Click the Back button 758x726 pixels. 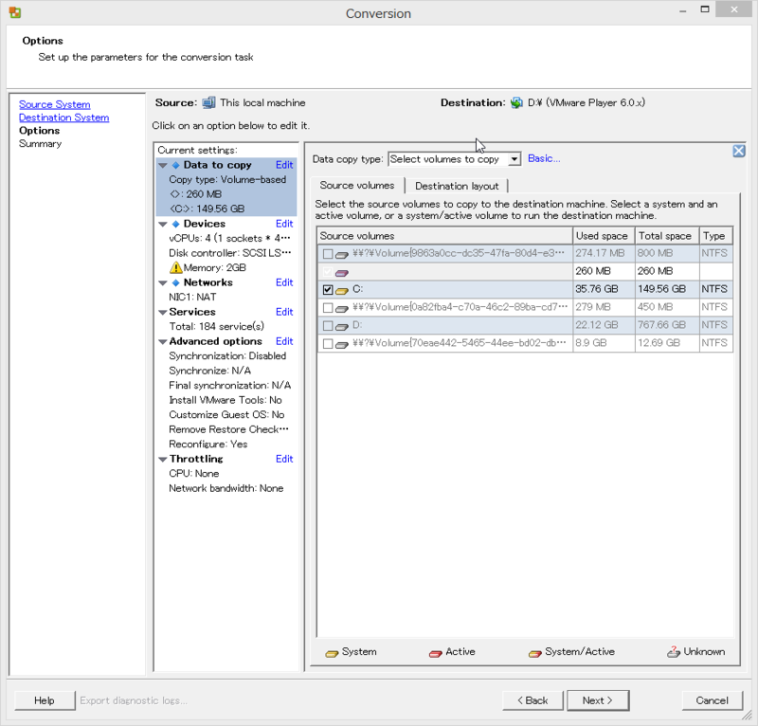(532, 700)
